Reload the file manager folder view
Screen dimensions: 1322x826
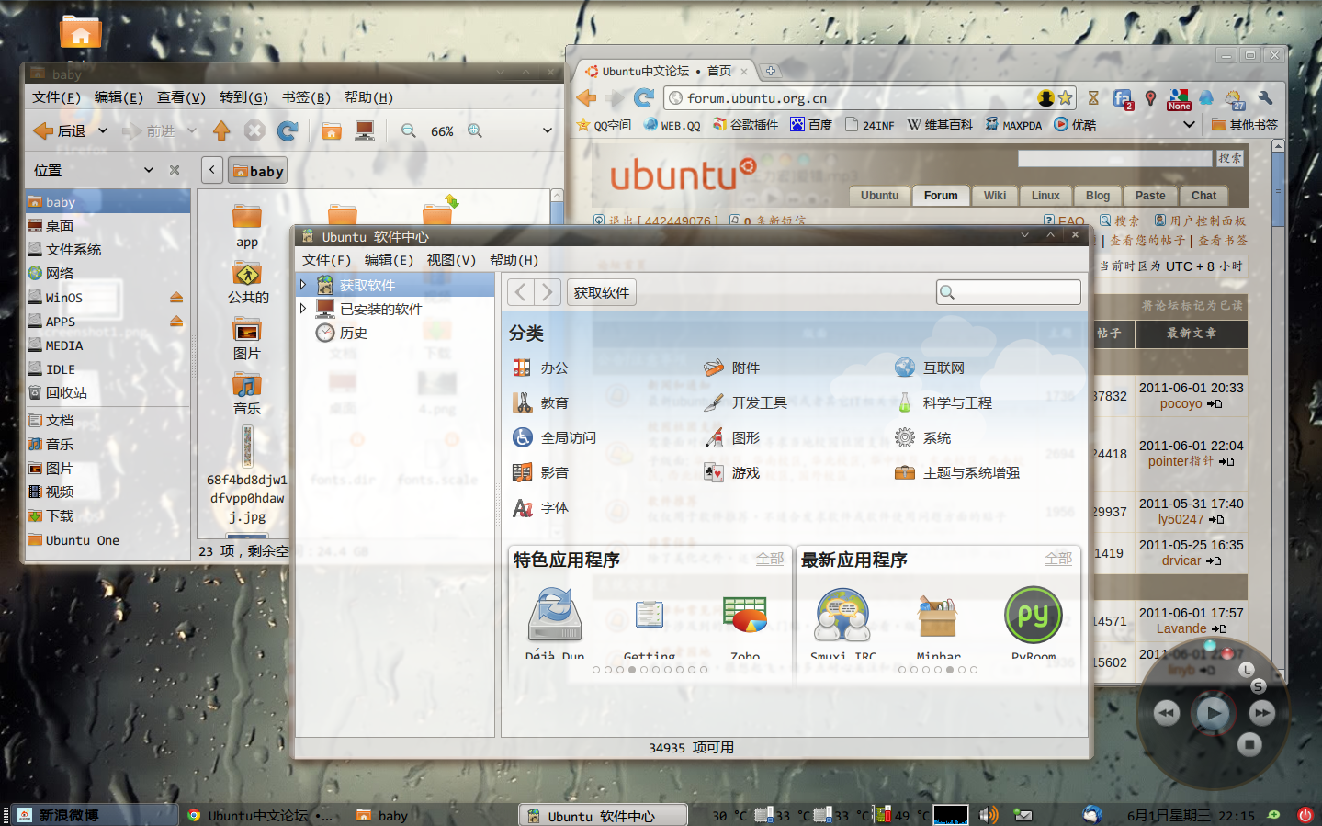point(288,131)
